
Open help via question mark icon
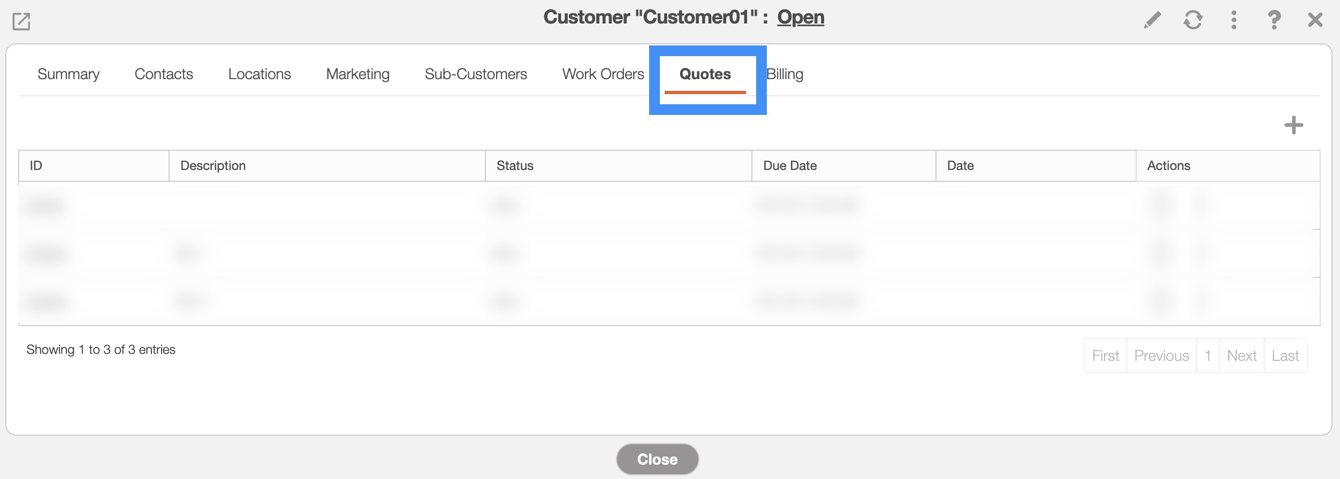click(x=1274, y=20)
